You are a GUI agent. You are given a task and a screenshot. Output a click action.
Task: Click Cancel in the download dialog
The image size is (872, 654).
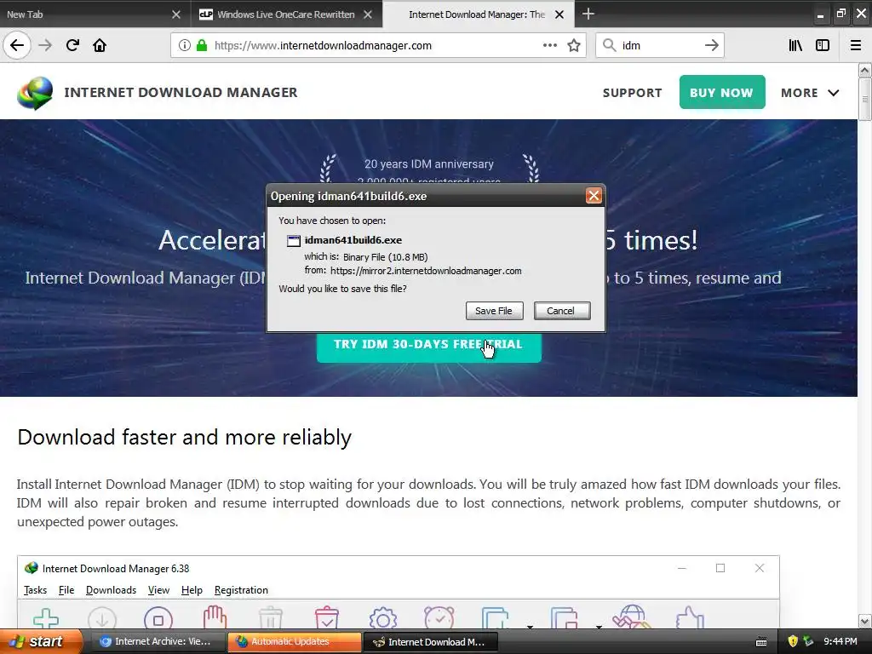(x=561, y=311)
